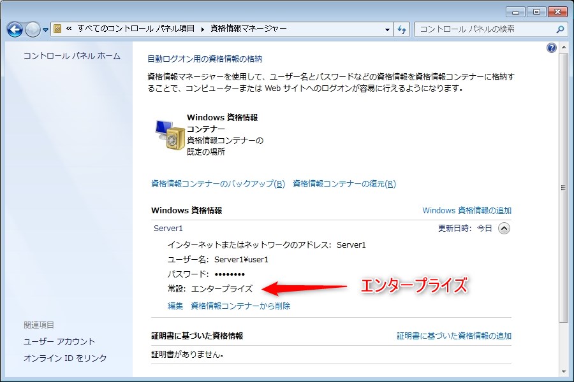Click 編集 to edit Server1 credential
Viewport: 574px width, 382px height.
[x=175, y=306]
